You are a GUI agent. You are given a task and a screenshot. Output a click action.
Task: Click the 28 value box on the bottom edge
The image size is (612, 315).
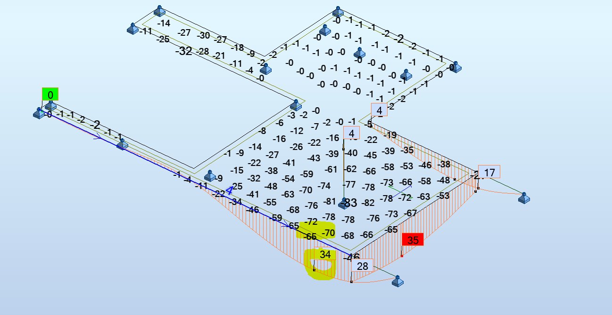click(362, 266)
